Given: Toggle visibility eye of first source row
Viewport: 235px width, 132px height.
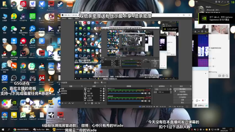Looking at the screenshot, I should (101, 89).
